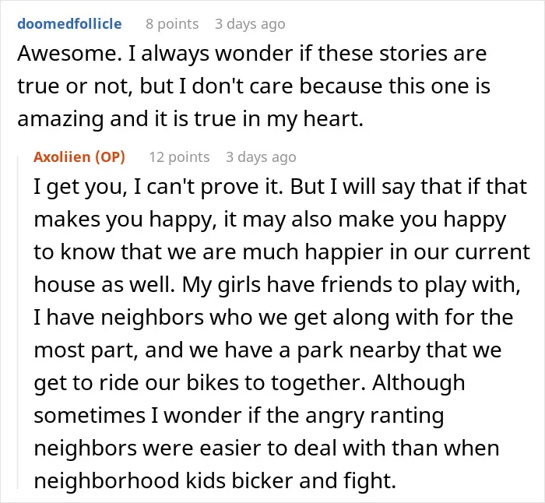This screenshot has height=503, width=545.
Task: Click the word Awesome in first comment
Action: point(67,54)
